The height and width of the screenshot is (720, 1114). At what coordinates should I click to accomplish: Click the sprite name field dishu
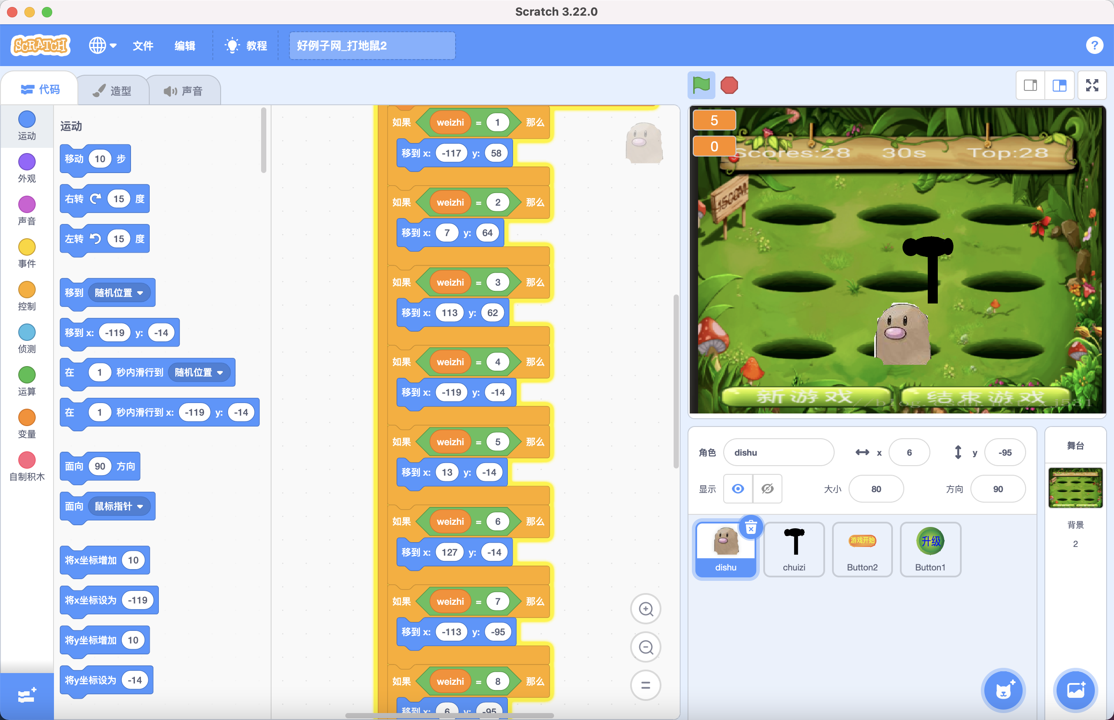pyautogui.click(x=778, y=452)
